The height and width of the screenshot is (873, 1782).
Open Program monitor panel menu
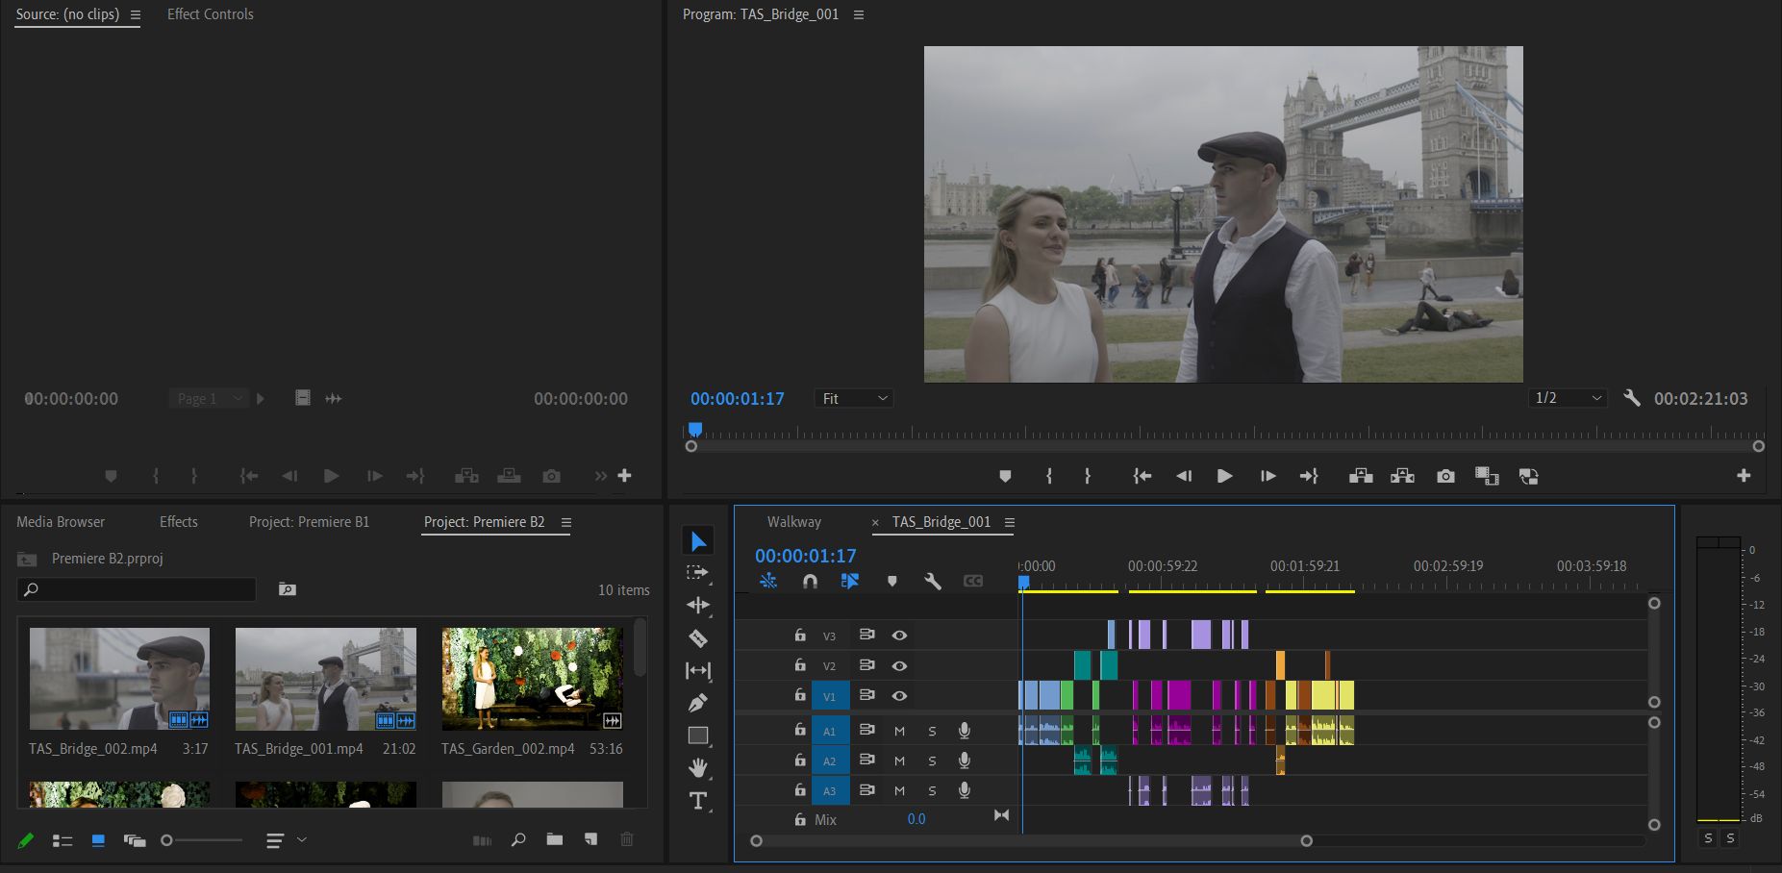coord(859,14)
